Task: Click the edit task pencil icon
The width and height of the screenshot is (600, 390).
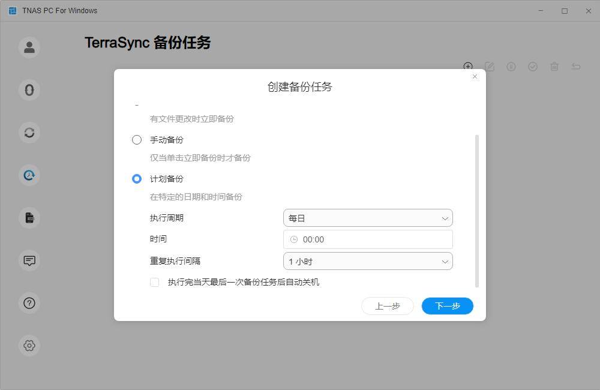Action: tap(490, 67)
